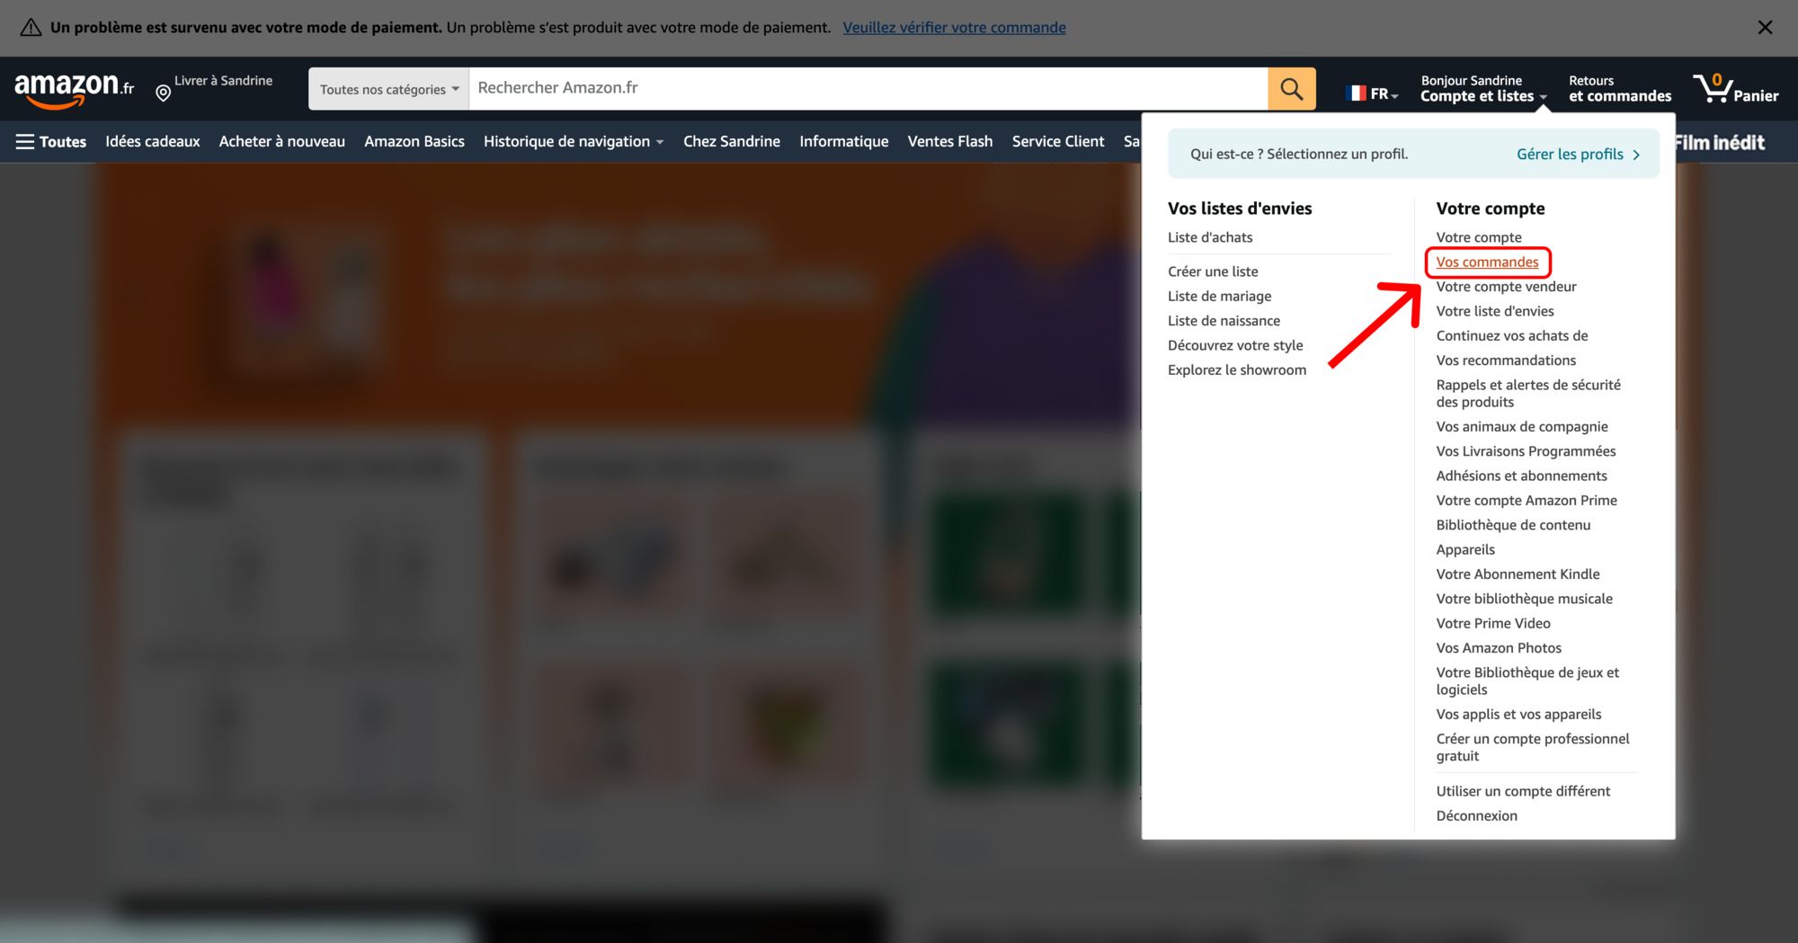
Task: Click the delivery location pin icon
Action: pos(163,93)
